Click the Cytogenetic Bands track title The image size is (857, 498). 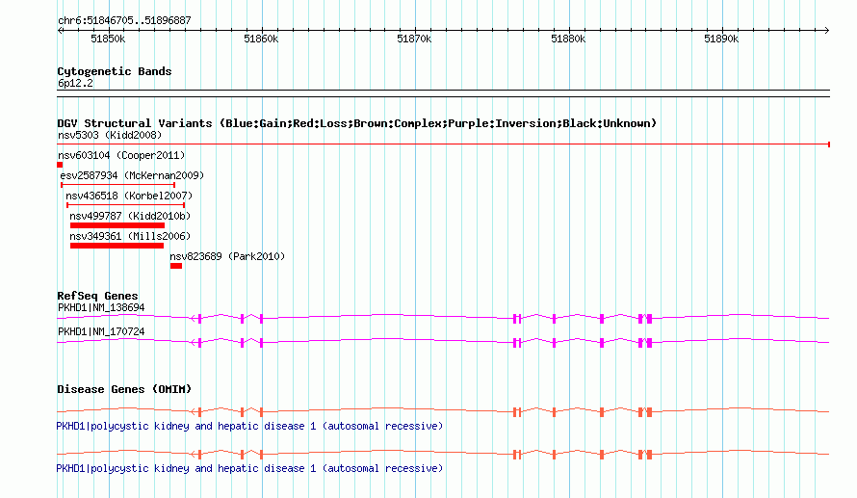coord(115,71)
